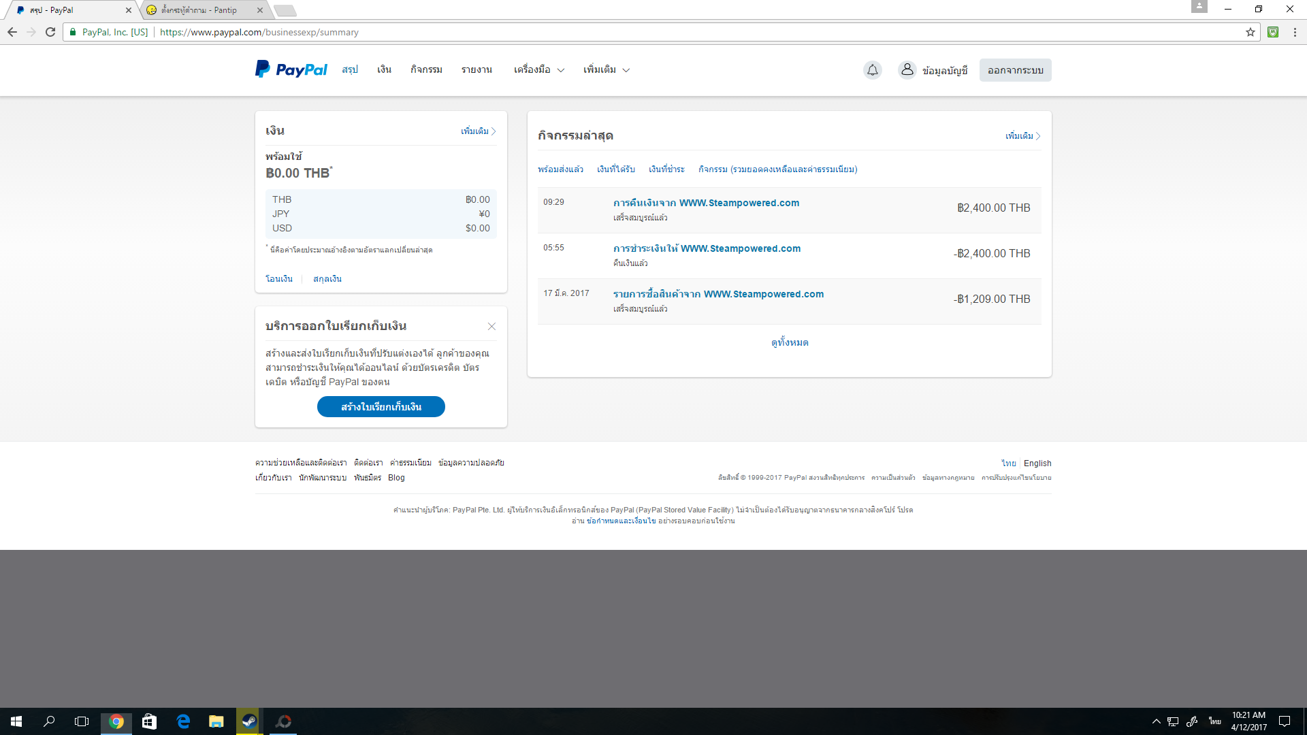
Task: Switch to the เงินที่ได้รับ filter tab
Action: [x=615, y=169]
